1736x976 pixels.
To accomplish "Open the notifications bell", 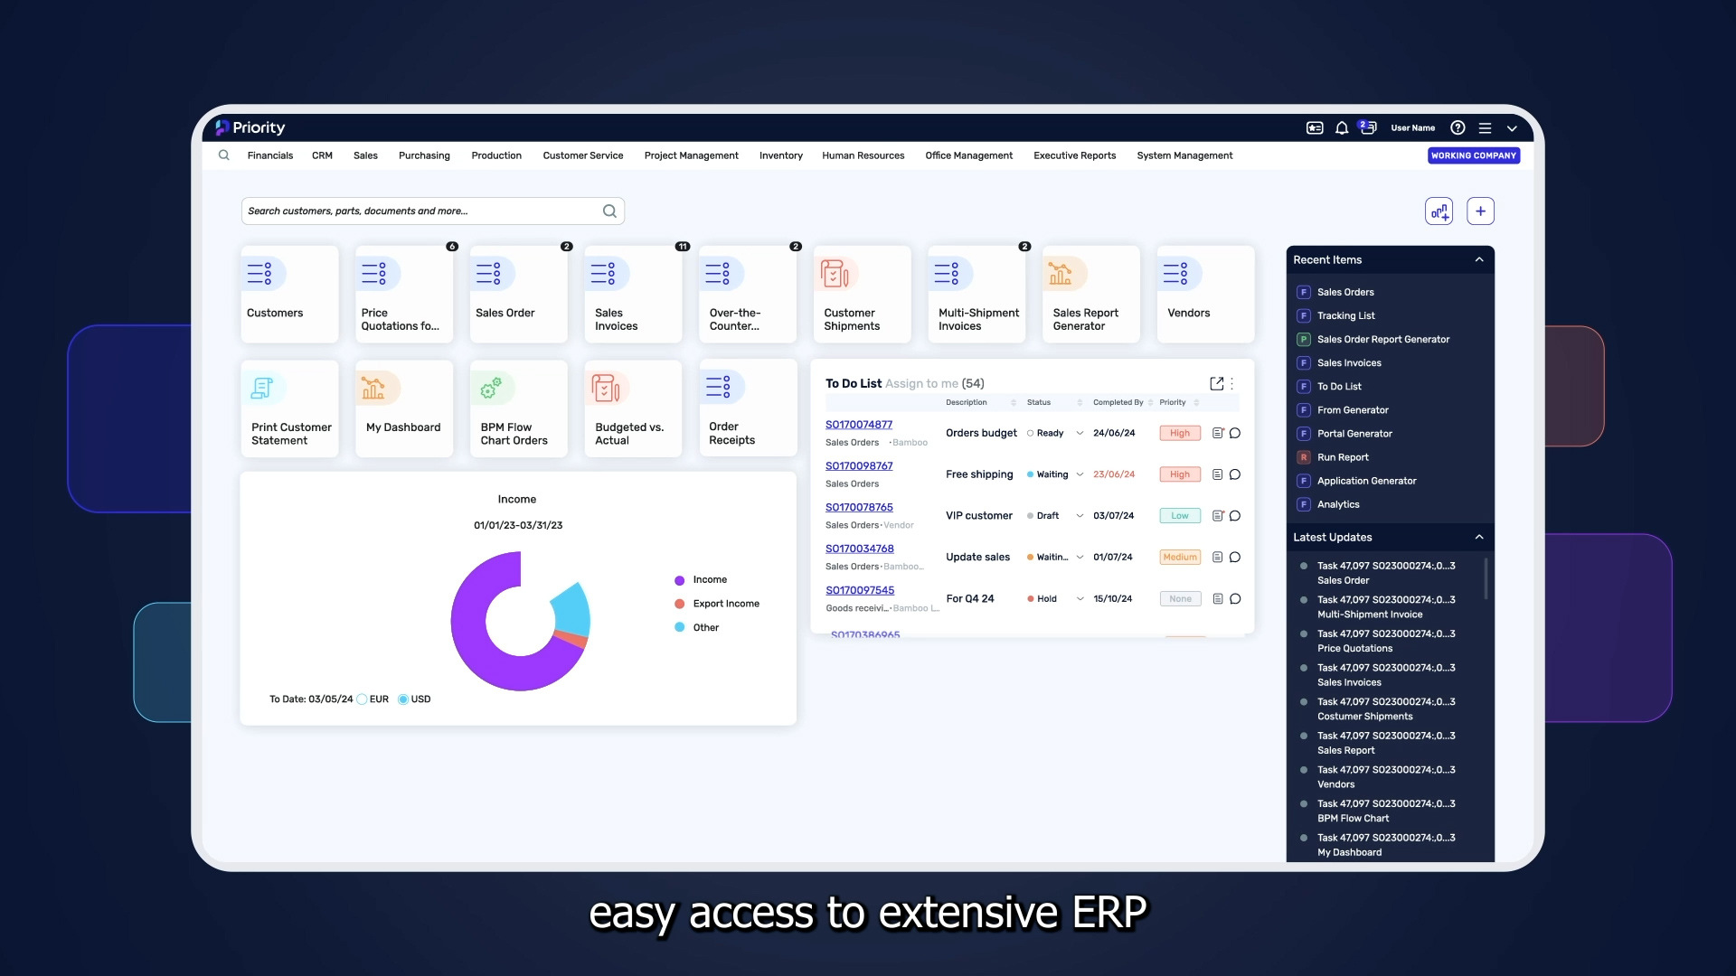I will click(1342, 127).
